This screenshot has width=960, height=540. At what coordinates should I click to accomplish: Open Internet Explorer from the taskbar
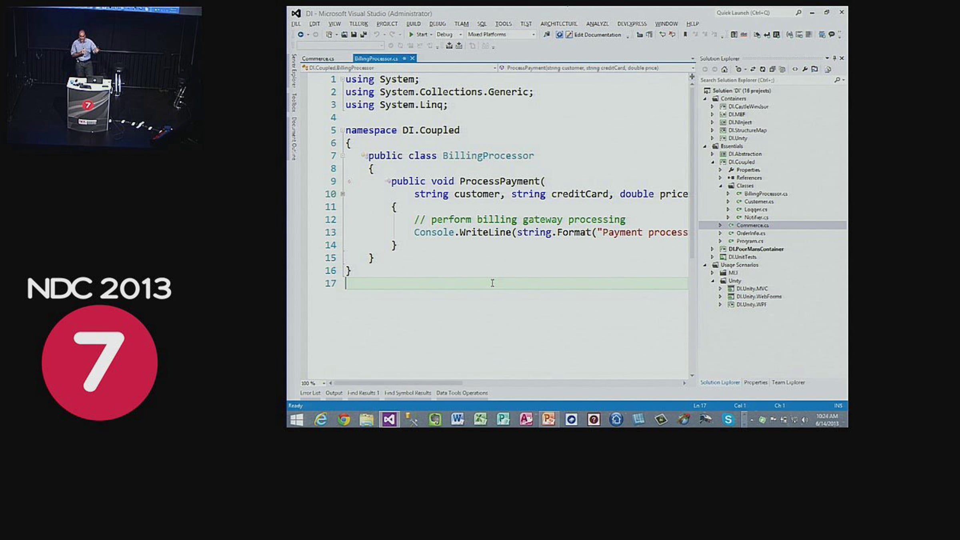(x=321, y=420)
